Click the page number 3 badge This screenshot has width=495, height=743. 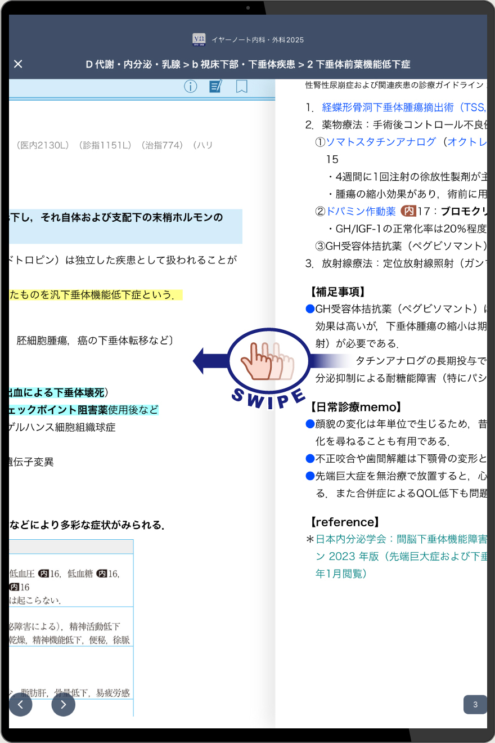pyautogui.click(x=475, y=704)
